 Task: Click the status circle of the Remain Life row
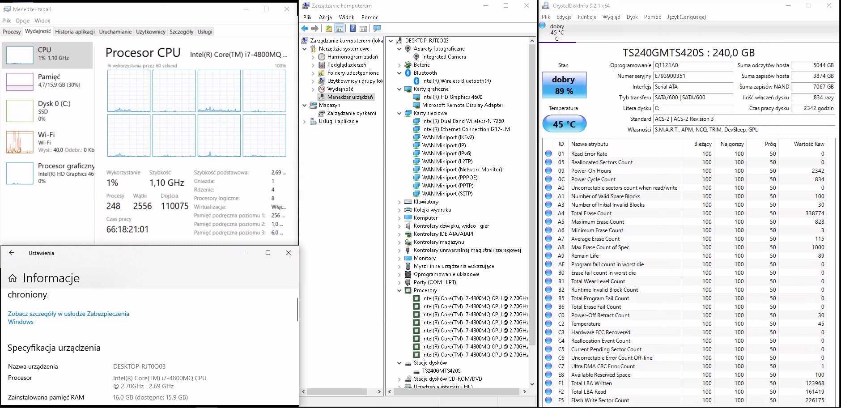(548, 255)
